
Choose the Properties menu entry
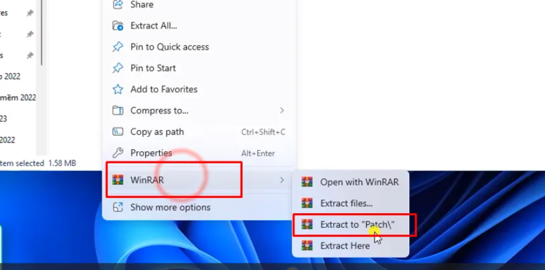199,153
